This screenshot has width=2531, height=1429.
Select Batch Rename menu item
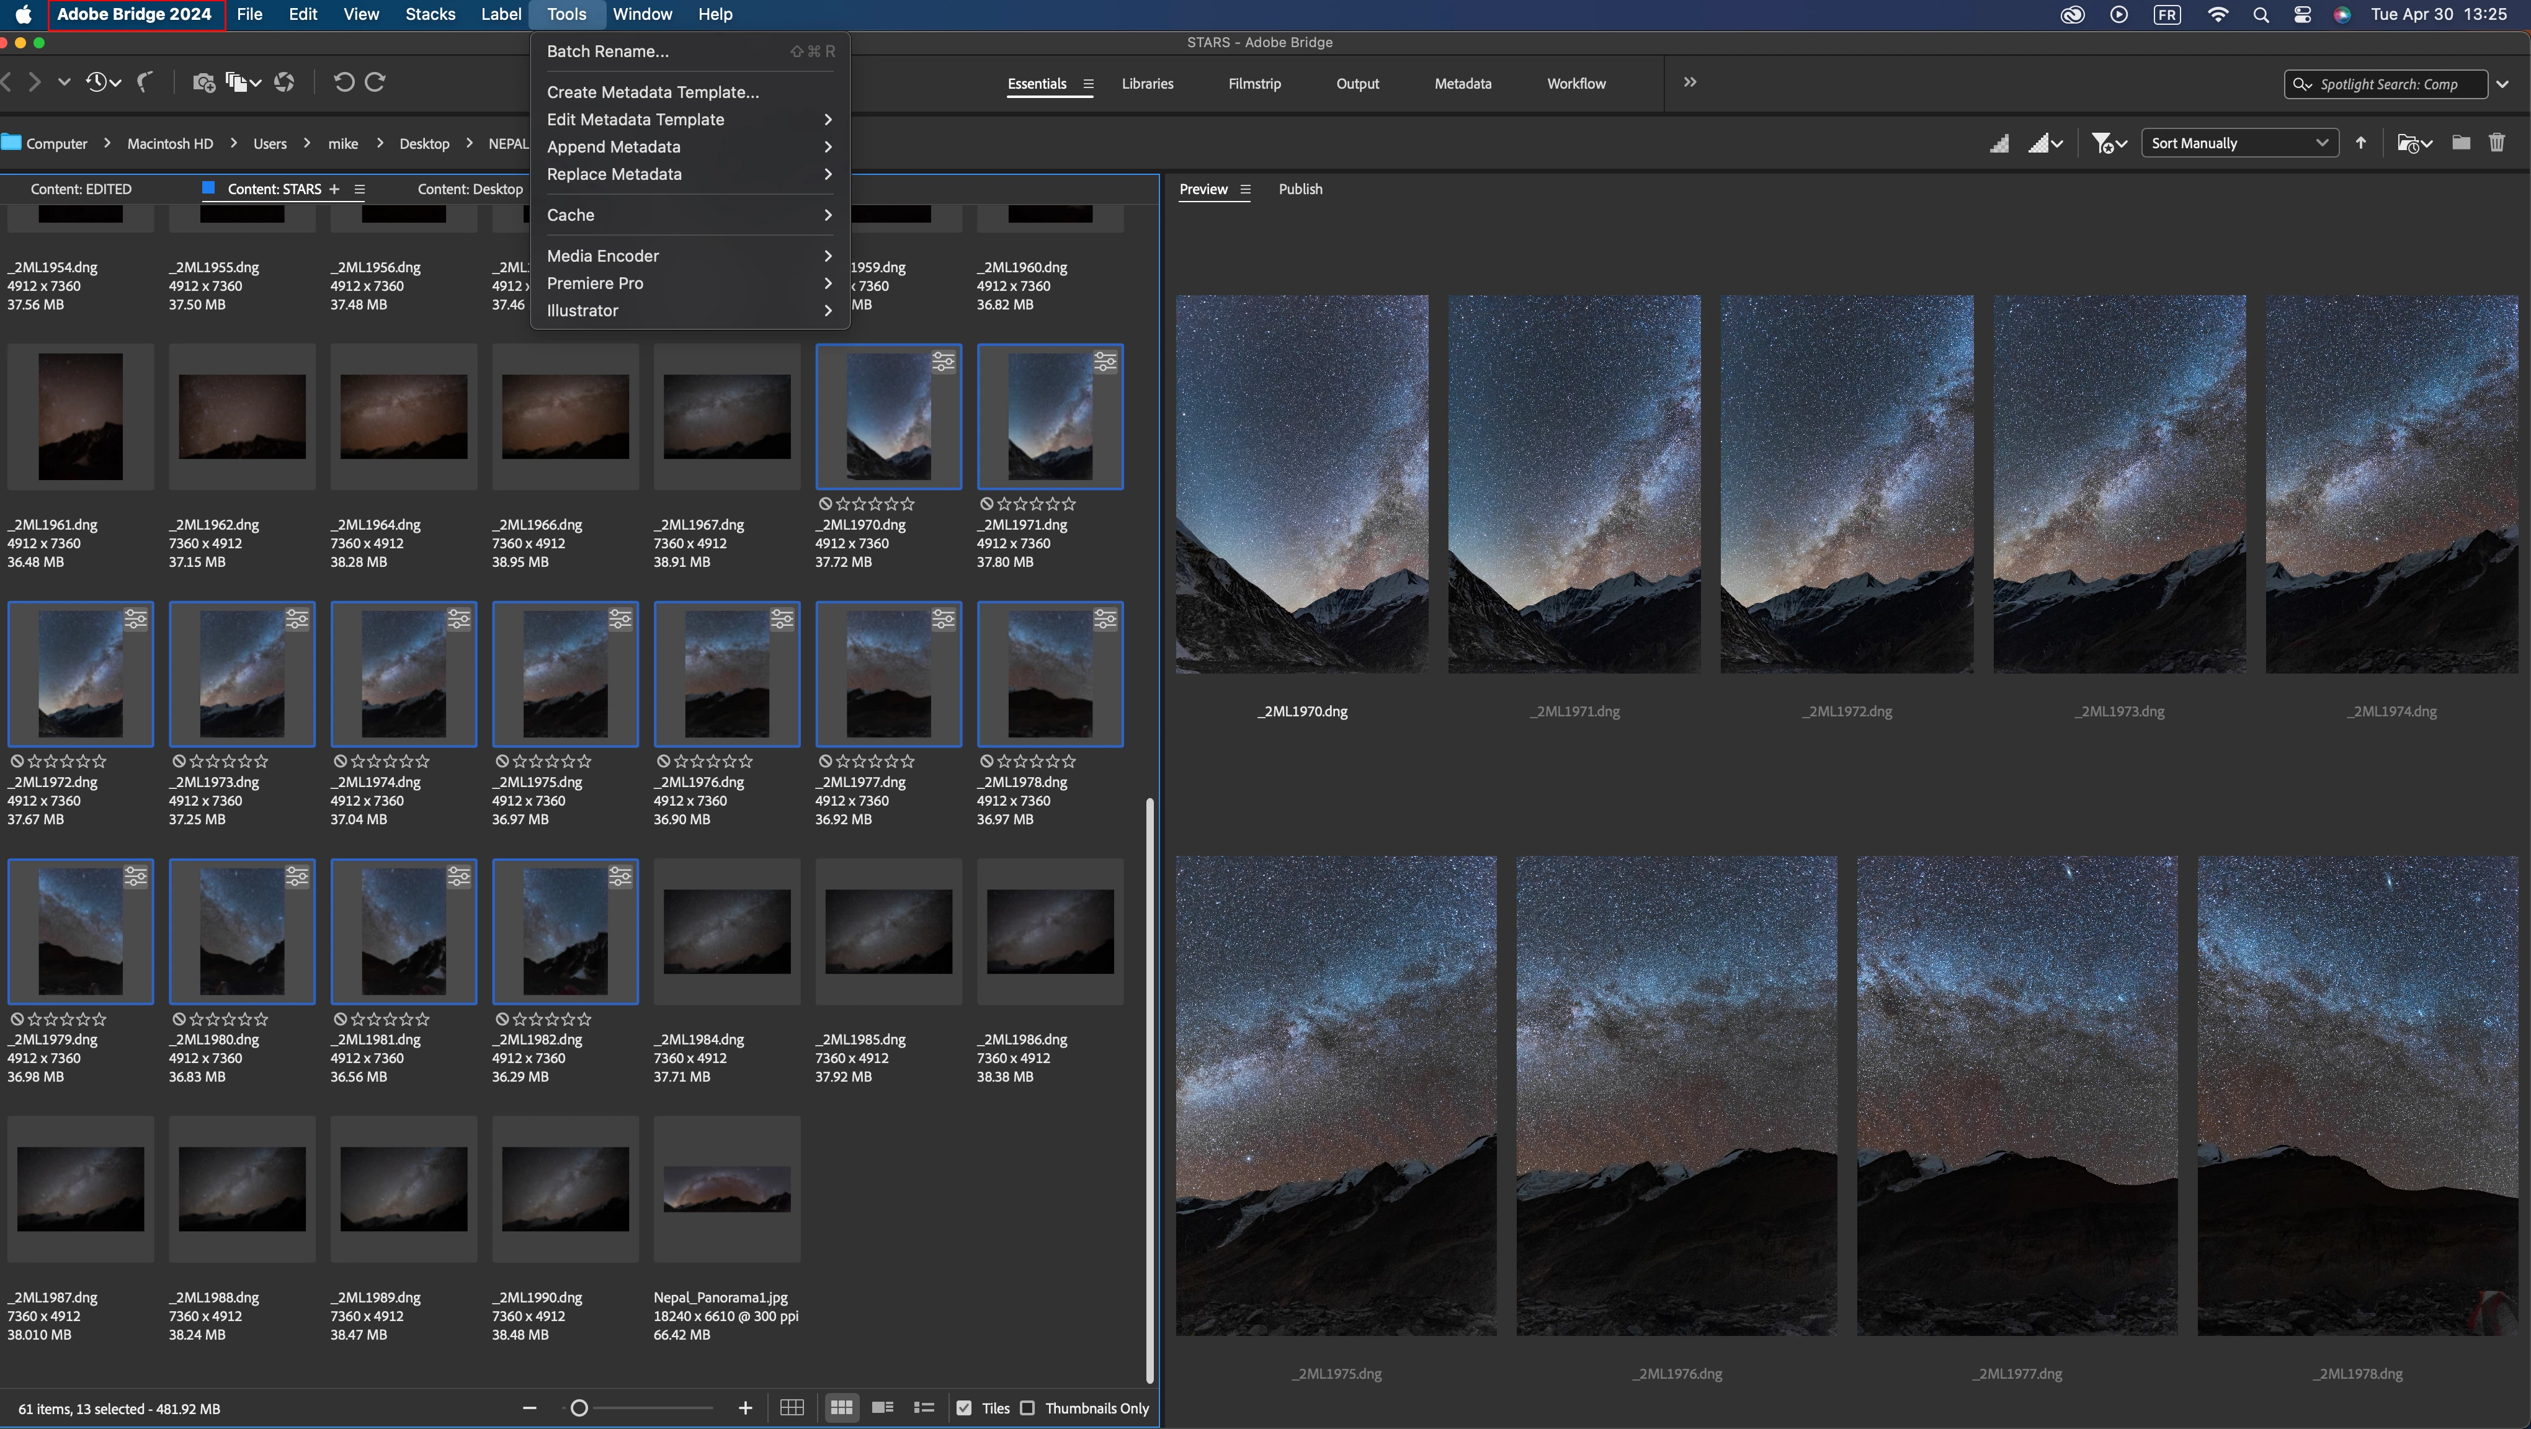pos(607,51)
